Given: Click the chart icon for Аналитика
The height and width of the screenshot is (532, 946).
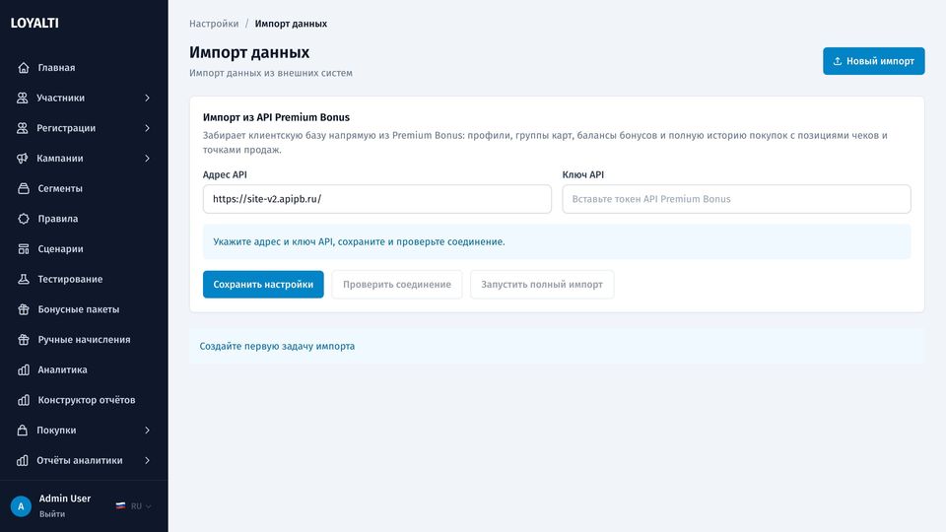Looking at the screenshot, I should (24, 369).
